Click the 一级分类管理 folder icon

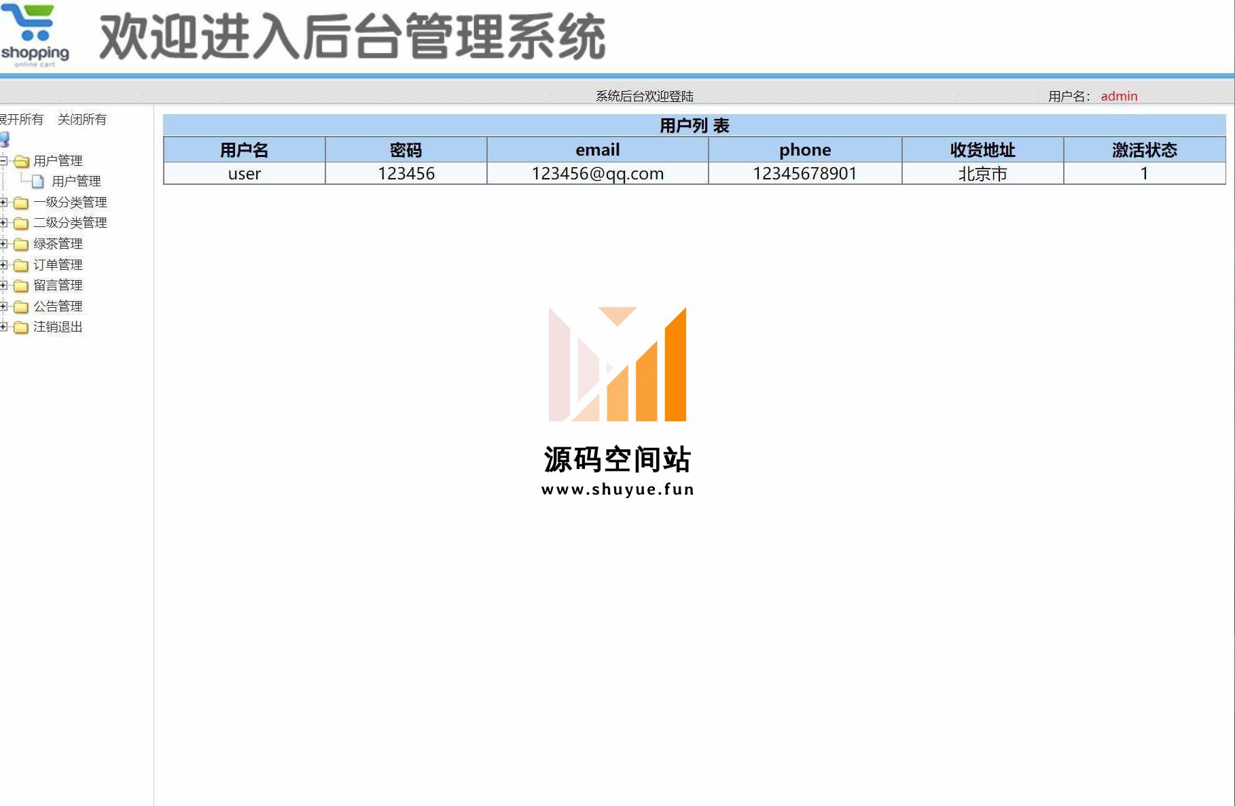click(21, 203)
